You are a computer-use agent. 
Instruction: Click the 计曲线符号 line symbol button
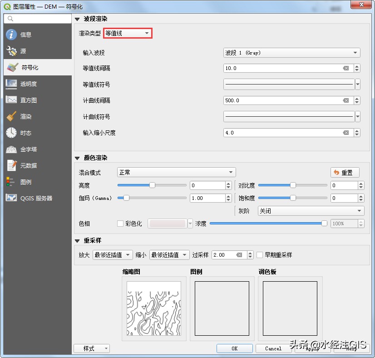click(289, 117)
